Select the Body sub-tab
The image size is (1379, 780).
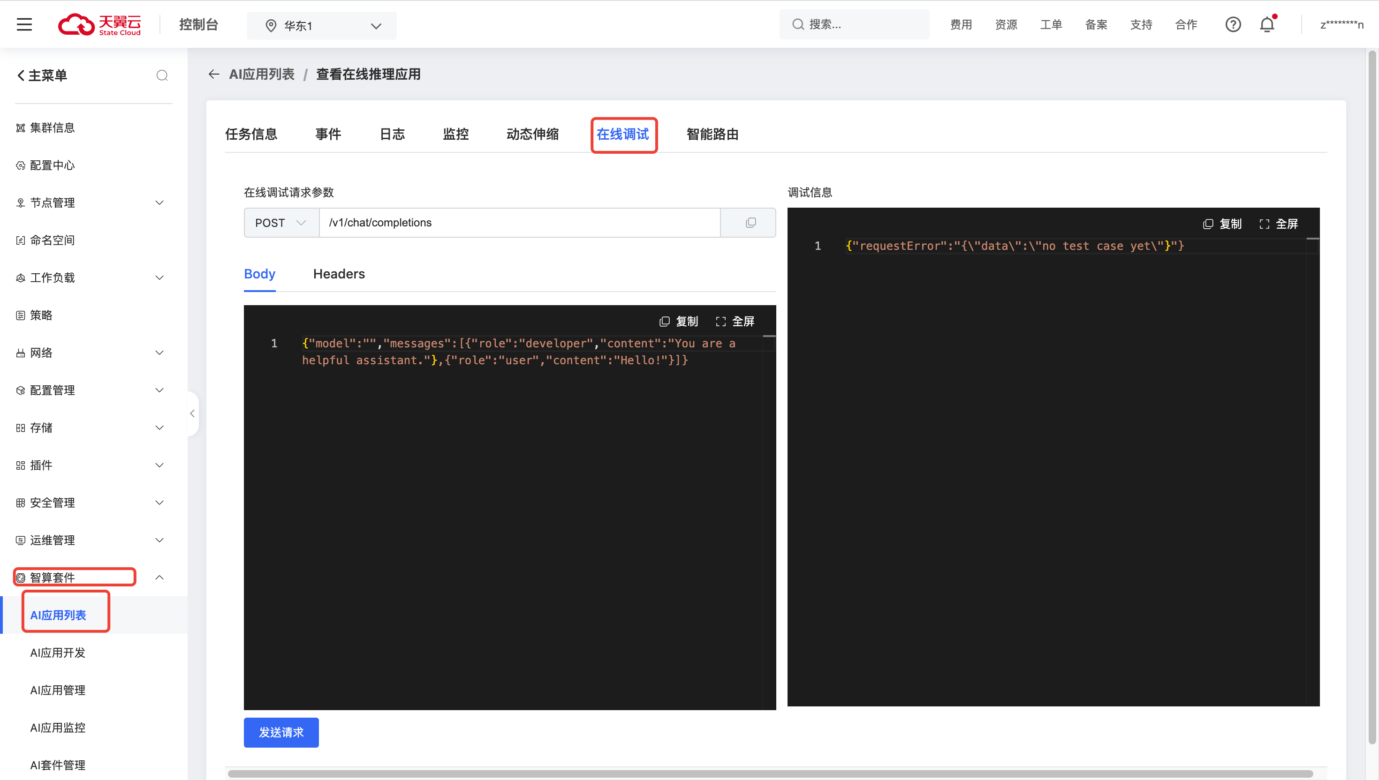point(259,274)
